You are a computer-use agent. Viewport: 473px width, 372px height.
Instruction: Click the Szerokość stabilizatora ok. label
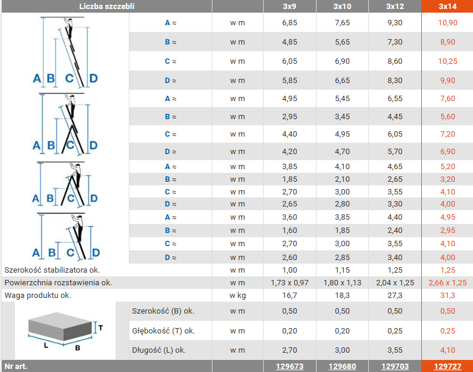click(x=52, y=270)
